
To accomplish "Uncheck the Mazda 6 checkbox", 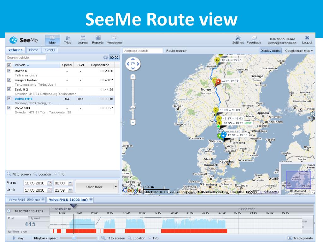I will click(x=9, y=71).
